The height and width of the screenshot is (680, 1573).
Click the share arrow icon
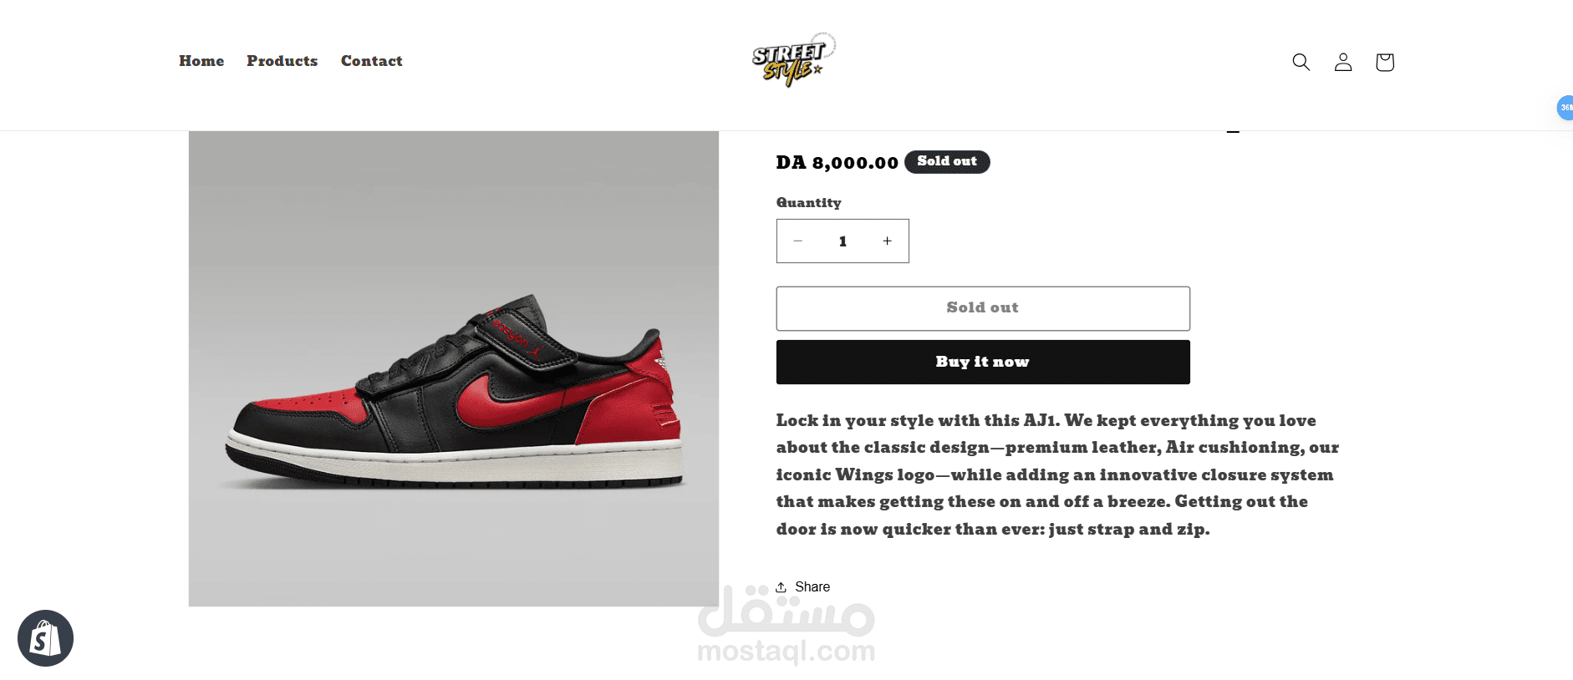pos(781,587)
